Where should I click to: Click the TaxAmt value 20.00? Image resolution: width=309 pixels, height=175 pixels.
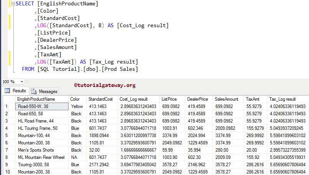pyautogui.click(x=255, y=150)
